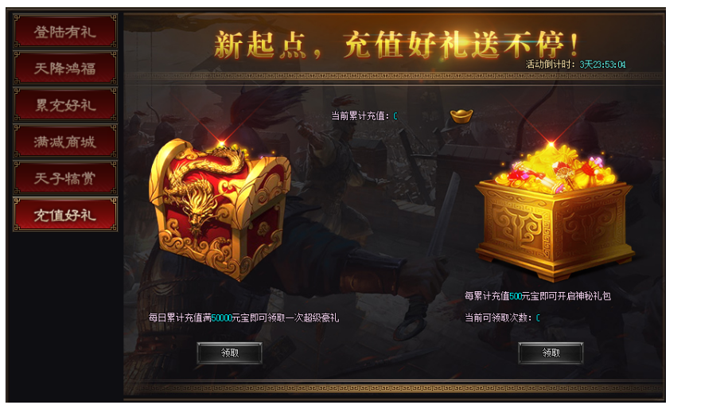This screenshot has height=405, width=728.
Task: Click the 新起点 充值好礼送不停 title banner
Action: [x=395, y=45]
